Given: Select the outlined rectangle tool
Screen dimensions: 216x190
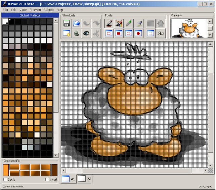Looking at the screenshot, I should 109,33.
